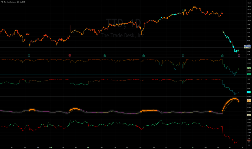Open the November 2023 earnings marker
This screenshot has height=149, width=252.
pyautogui.click(x=29, y=56)
